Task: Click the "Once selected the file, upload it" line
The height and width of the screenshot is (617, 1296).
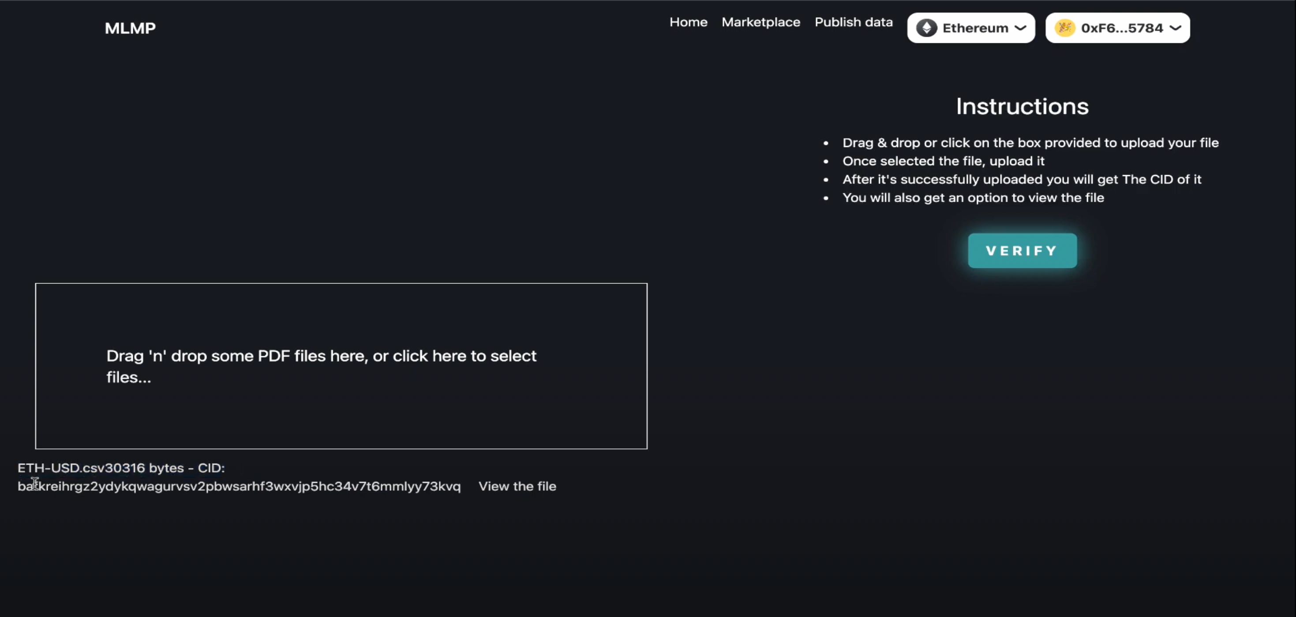Action: [x=943, y=161]
